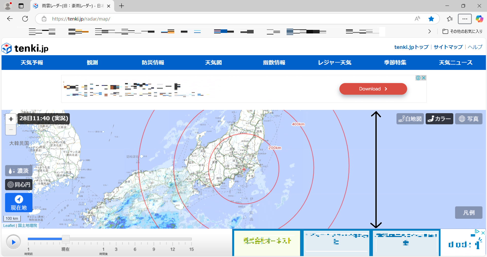Switch map to カラー style

439,119
